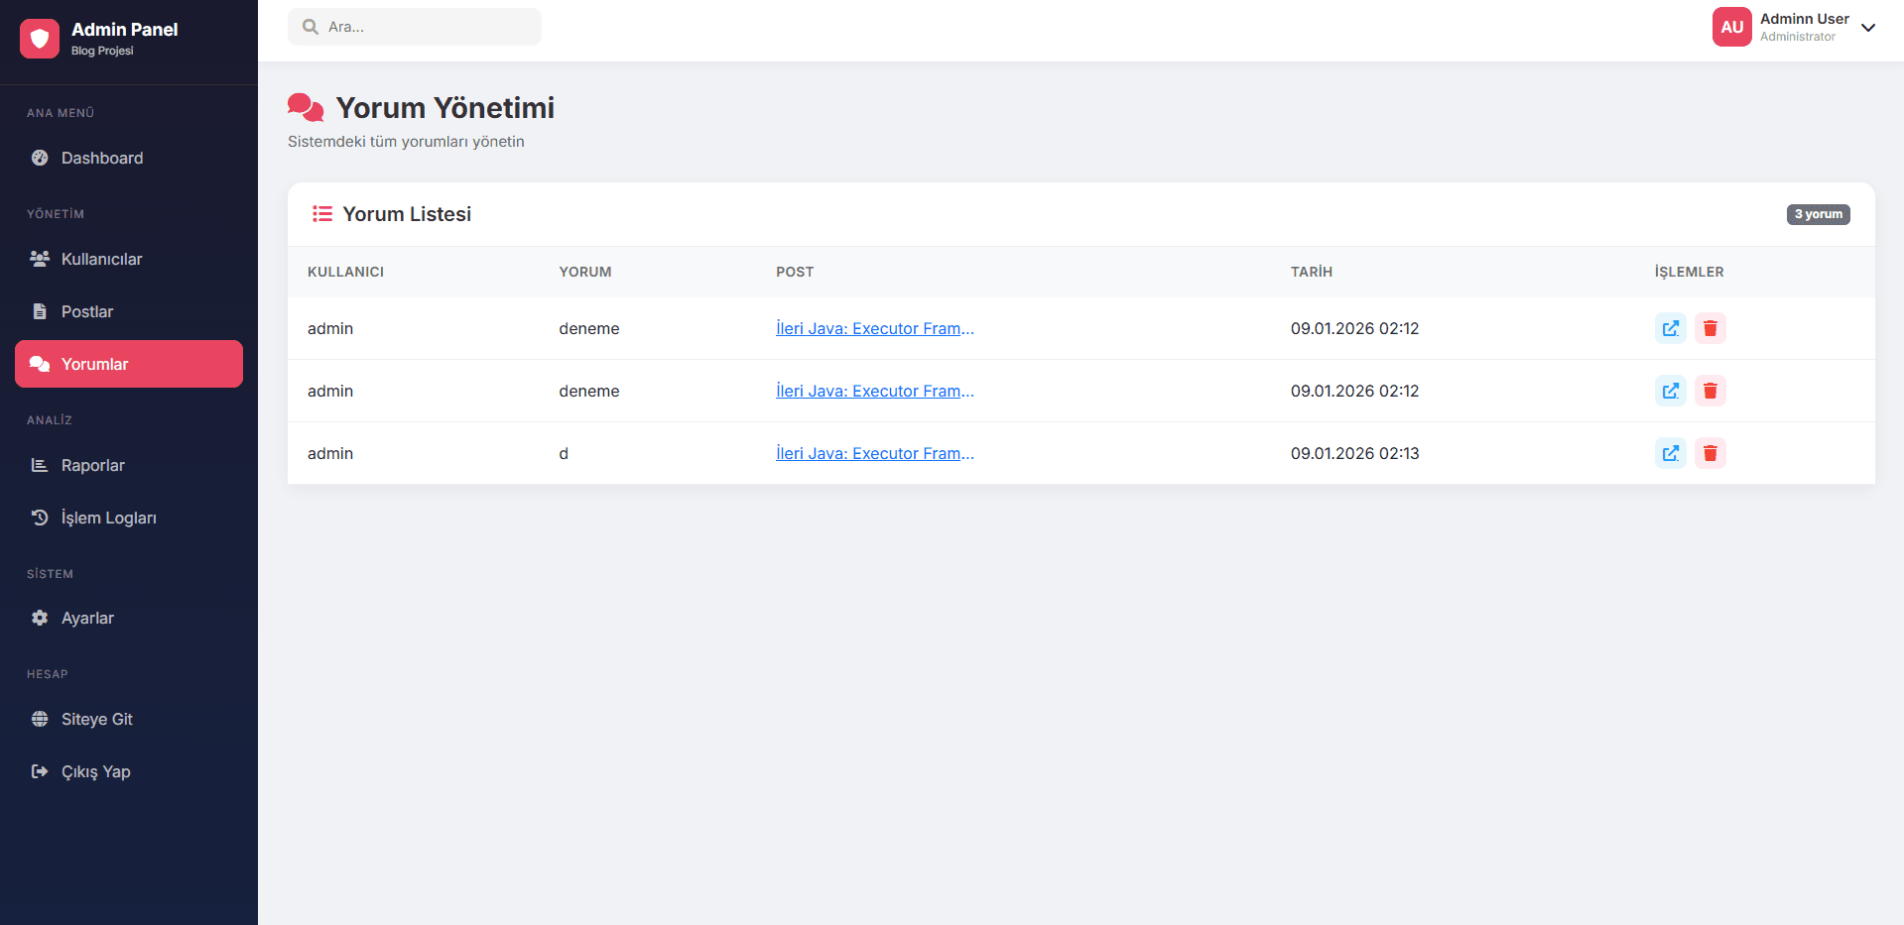Open external link for comment 'd'
This screenshot has width=1904, height=925.
[1670, 453]
